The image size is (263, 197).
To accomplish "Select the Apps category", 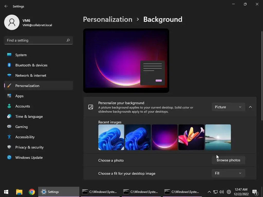I will point(39,96).
